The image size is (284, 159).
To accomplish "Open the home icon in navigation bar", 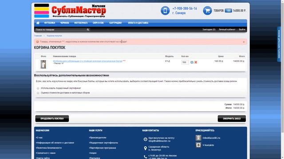I will click(38, 23).
